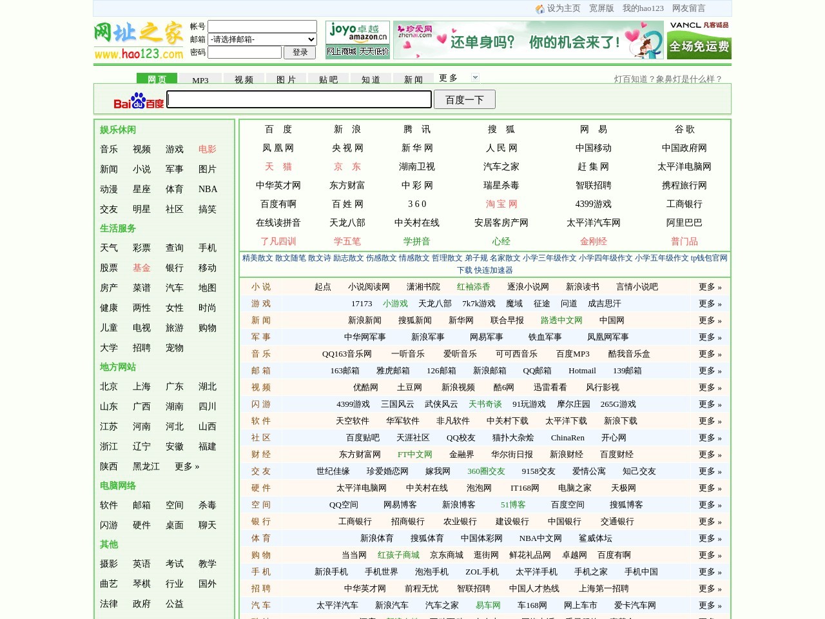The image size is (825, 619).
Task: Click the Baidu paw logo
Action: [139, 101]
